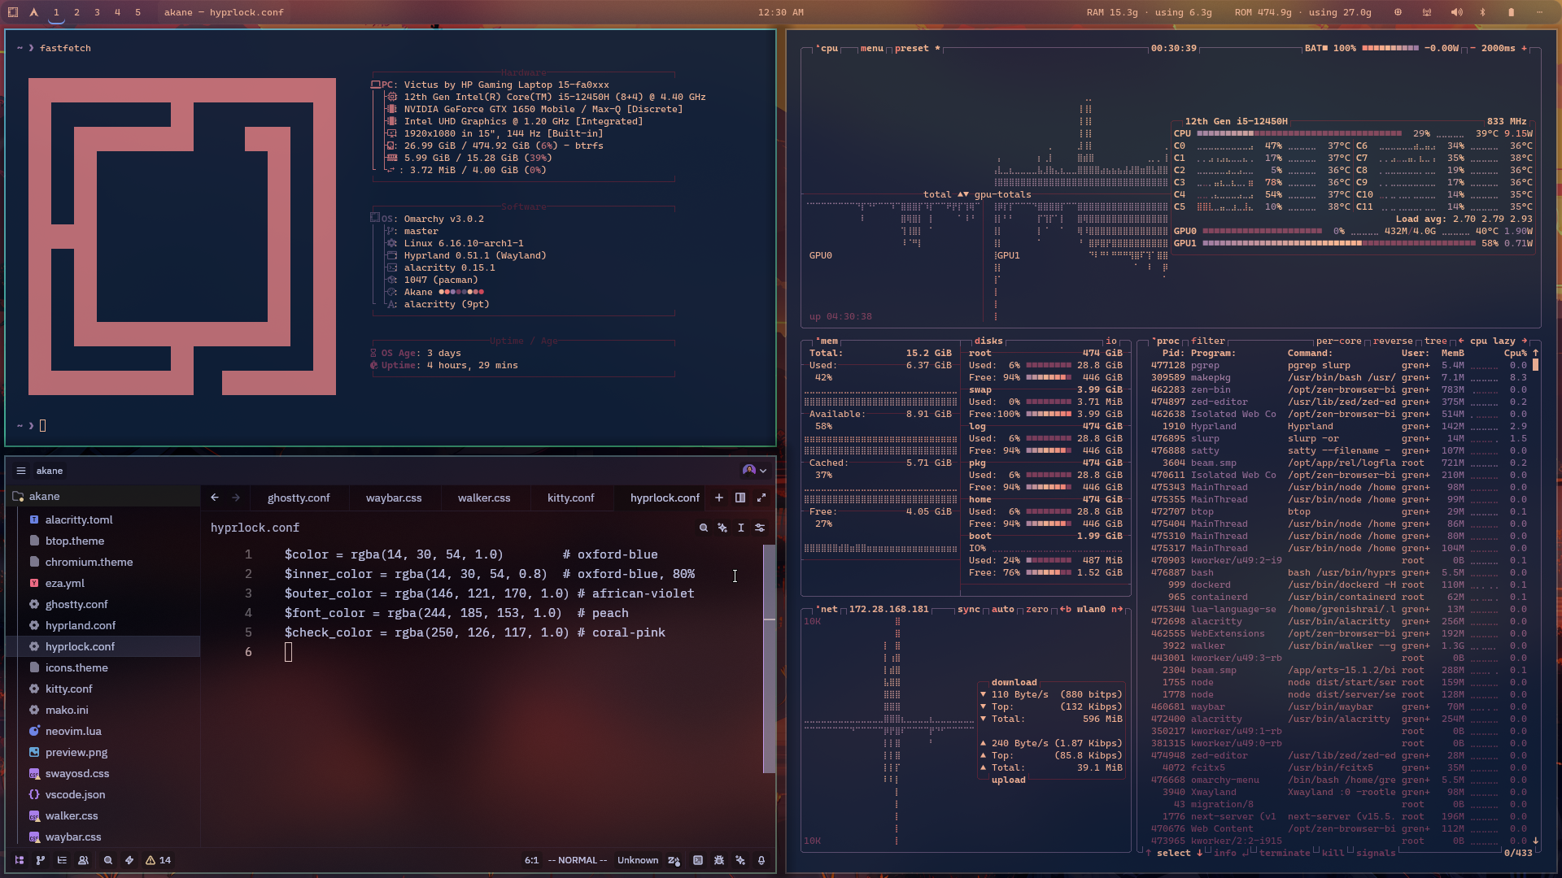Click the editor vertical scrollbar
This screenshot has height=878, width=1562.
[769, 658]
